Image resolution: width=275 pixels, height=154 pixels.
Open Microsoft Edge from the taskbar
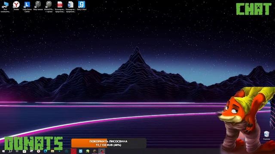[x=46, y=151]
